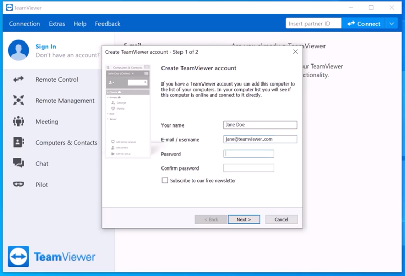Select Meeting in the sidebar

47,122
